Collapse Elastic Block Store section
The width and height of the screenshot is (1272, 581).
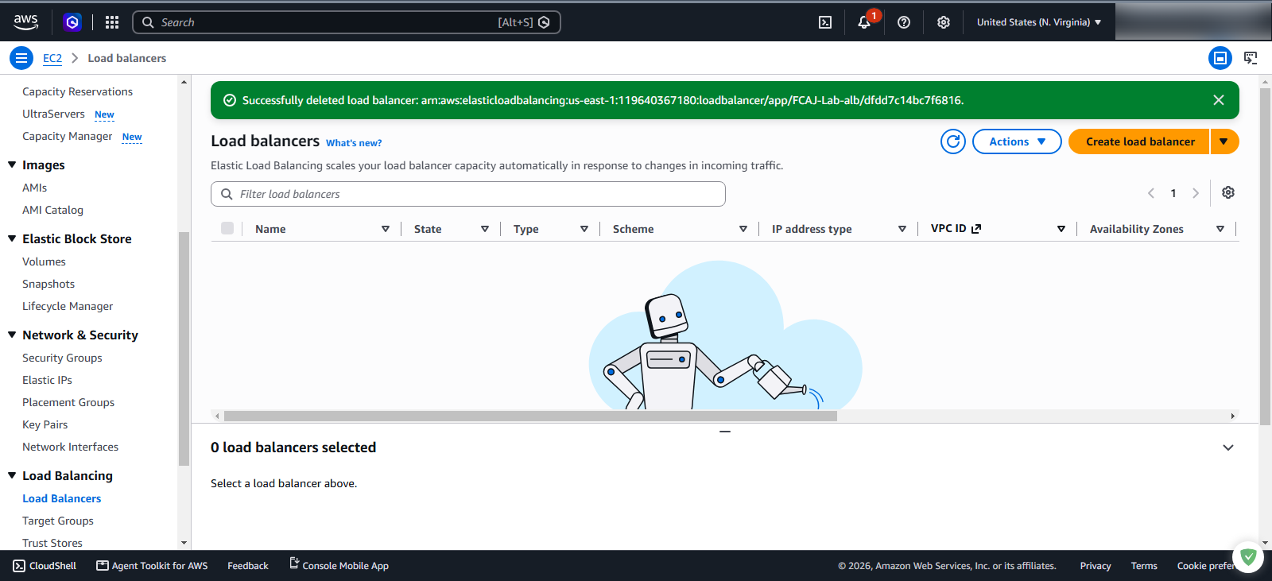[x=12, y=238]
